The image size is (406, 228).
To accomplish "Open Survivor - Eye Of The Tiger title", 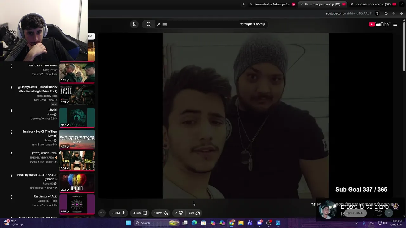I will [40, 134].
